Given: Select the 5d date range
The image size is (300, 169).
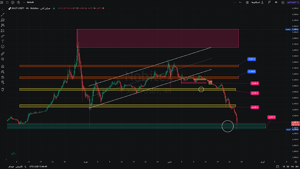Looking at the screenshot, I should [288, 166].
